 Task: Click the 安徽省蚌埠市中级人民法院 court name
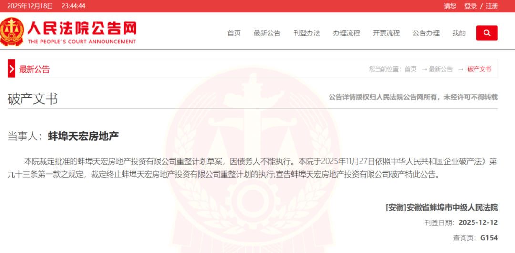tap(452, 208)
